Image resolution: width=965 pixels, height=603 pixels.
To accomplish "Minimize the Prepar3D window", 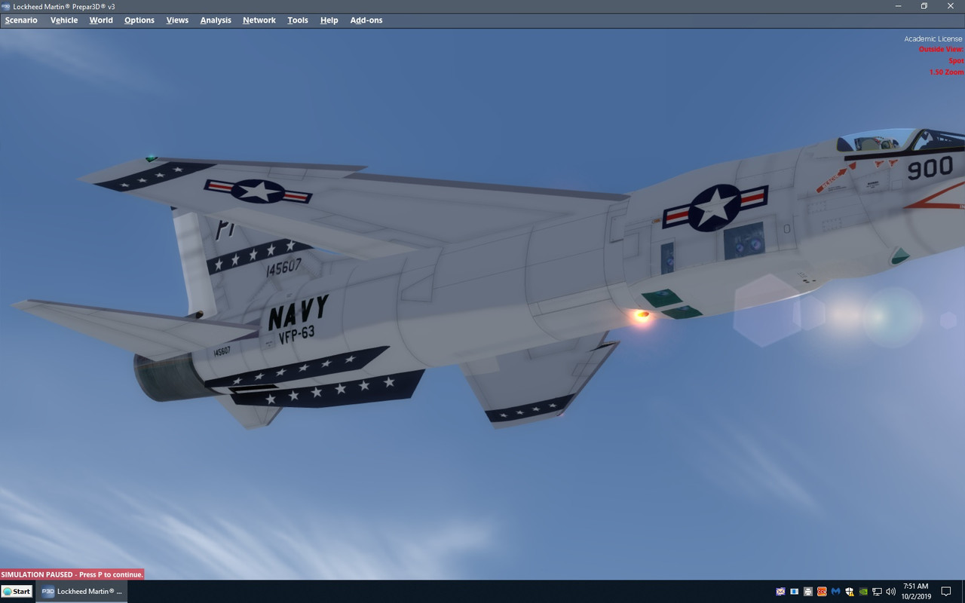I will 897,6.
